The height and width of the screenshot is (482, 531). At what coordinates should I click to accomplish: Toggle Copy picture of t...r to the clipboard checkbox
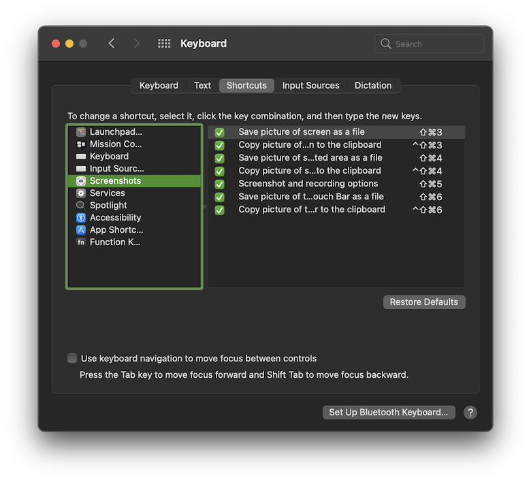tap(219, 210)
